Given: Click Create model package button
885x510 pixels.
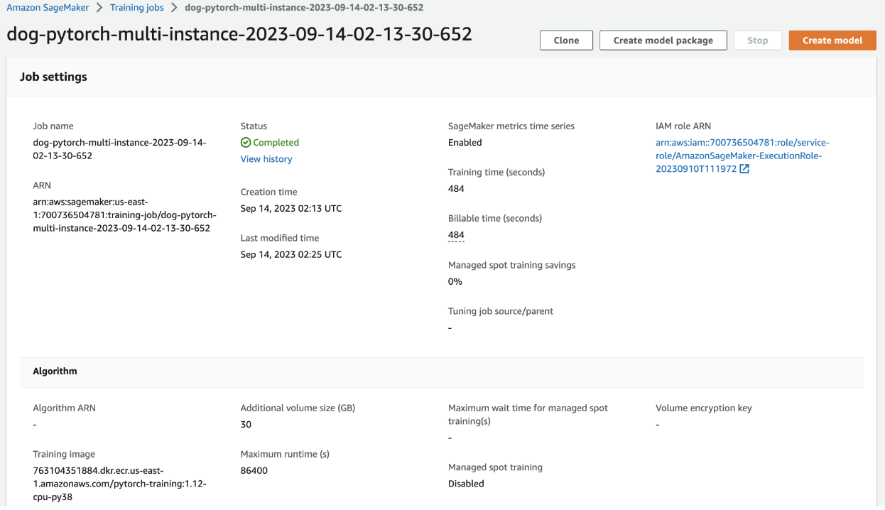Looking at the screenshot, I should (x=663, y=40).
